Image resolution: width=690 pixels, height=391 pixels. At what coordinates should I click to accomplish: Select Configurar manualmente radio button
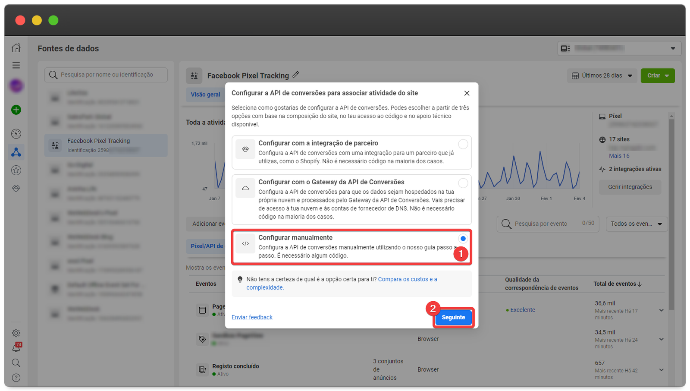[463, 239]
